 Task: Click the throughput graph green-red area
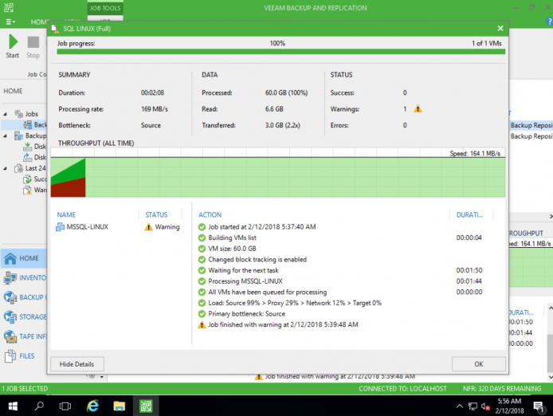68,178
